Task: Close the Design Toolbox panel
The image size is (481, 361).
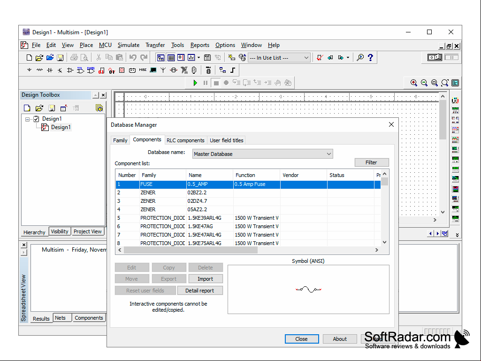Action: pyautogui.click(x=103, y=95)
